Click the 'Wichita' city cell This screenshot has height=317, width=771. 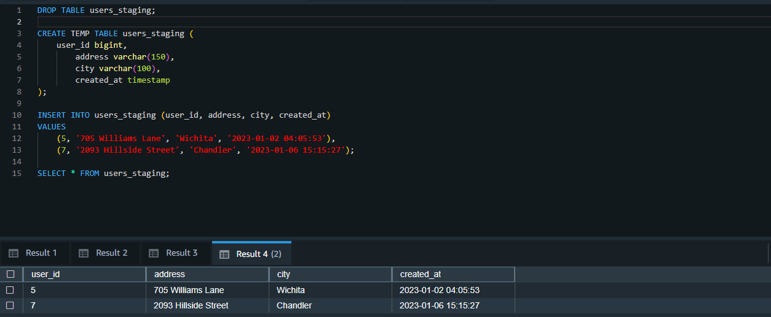[291, 290]
